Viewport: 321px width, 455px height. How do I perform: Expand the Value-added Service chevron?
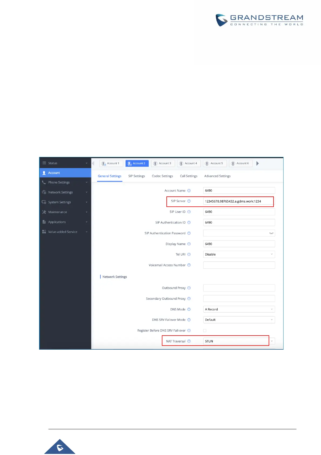87,232
